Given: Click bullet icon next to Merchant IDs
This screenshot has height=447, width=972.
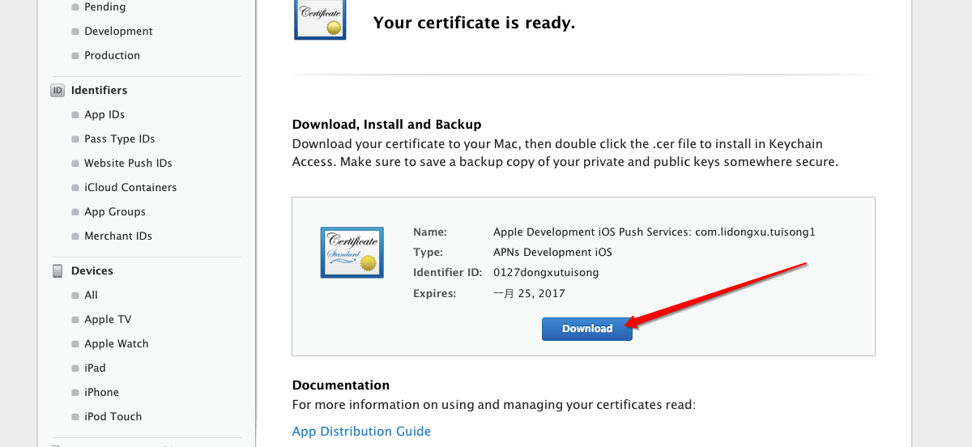Looking at the screenshot, I should (x=75, y=236).
